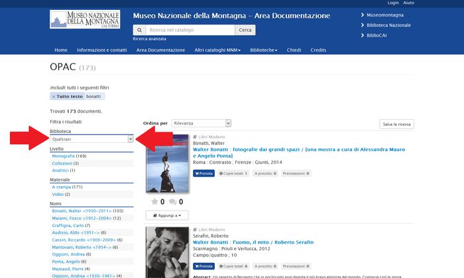The image size is (464, 278).
Task: Click Prenota for Serafin's Walter Bonatti book
Action: pyautogui.click(x=203, y=266)
